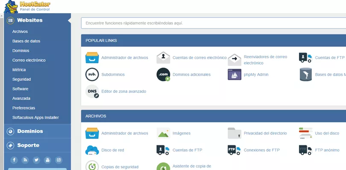
Task: Open the FTP anónimo text link
Action: (327, 150)
